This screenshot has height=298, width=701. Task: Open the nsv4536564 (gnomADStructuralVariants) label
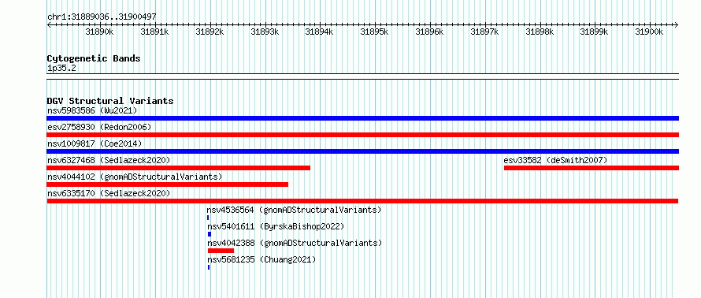[294, 210]
